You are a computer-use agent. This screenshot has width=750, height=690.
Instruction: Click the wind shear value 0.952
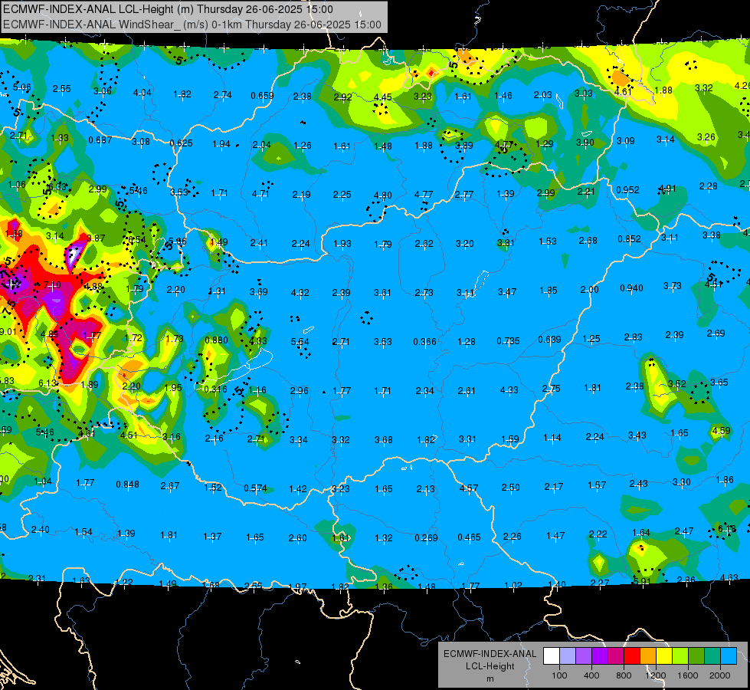click(627, 189)
